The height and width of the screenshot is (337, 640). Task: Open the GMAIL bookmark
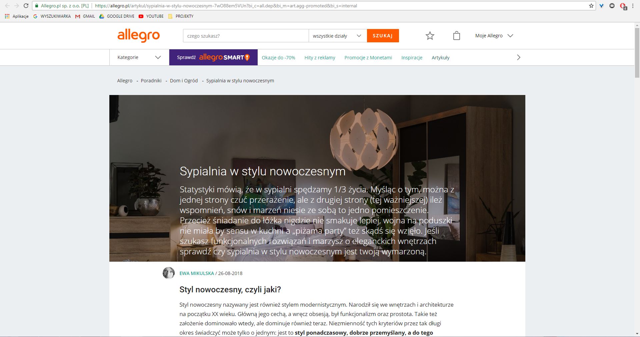(85, 16)
